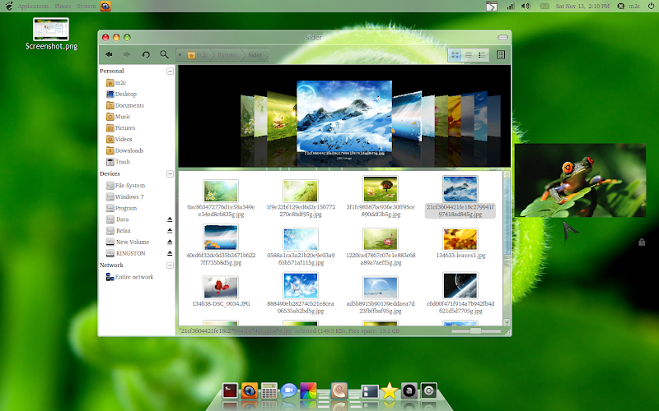Collapse the Personal sidebar section
The height and width of the screenshot is (411, 659).
pyautogui.click(x=170, y=71)
